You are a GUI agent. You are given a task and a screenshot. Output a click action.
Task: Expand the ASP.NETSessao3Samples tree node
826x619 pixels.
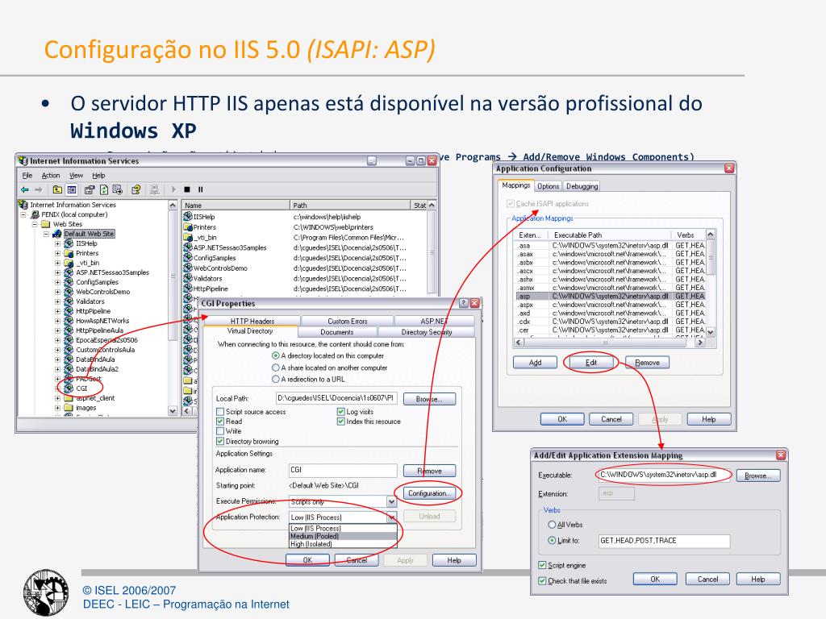pos(57,272)
